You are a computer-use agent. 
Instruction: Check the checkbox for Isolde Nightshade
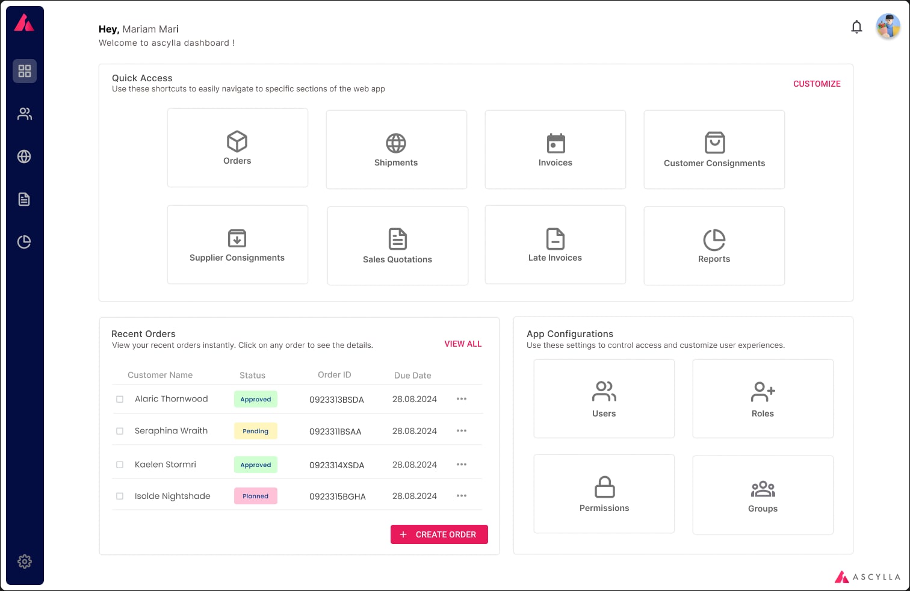[119, 495]
